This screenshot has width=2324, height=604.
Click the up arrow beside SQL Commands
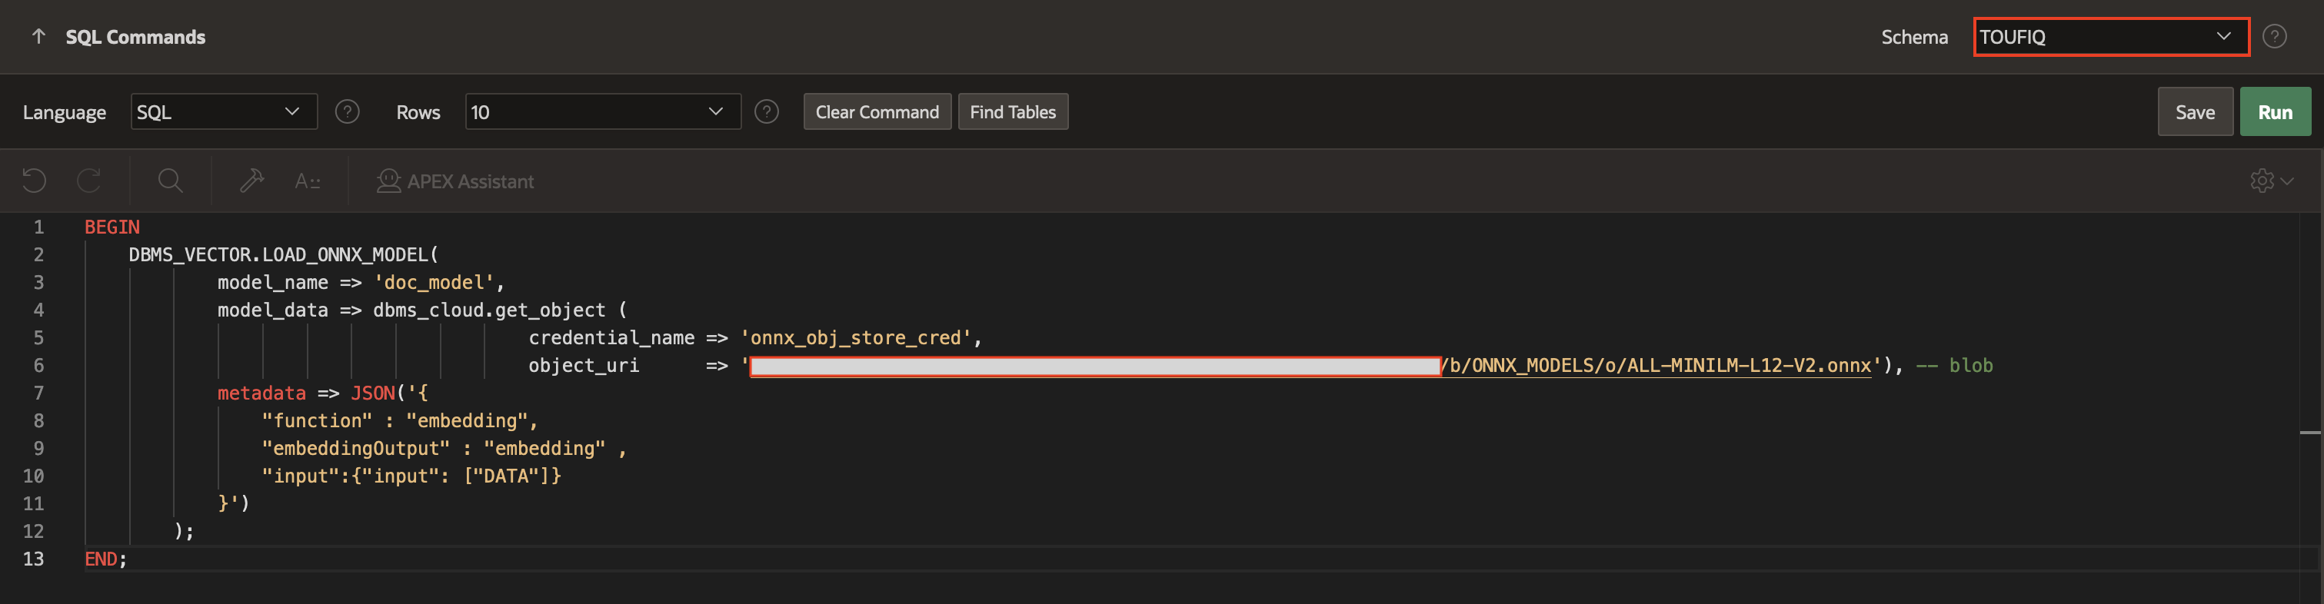[38, 37]
